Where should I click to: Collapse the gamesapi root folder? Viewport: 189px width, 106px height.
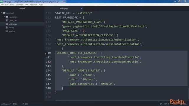coord(1,13)
